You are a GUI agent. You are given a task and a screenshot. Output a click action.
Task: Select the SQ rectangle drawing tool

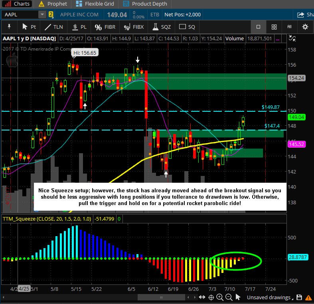pos(187,27)
